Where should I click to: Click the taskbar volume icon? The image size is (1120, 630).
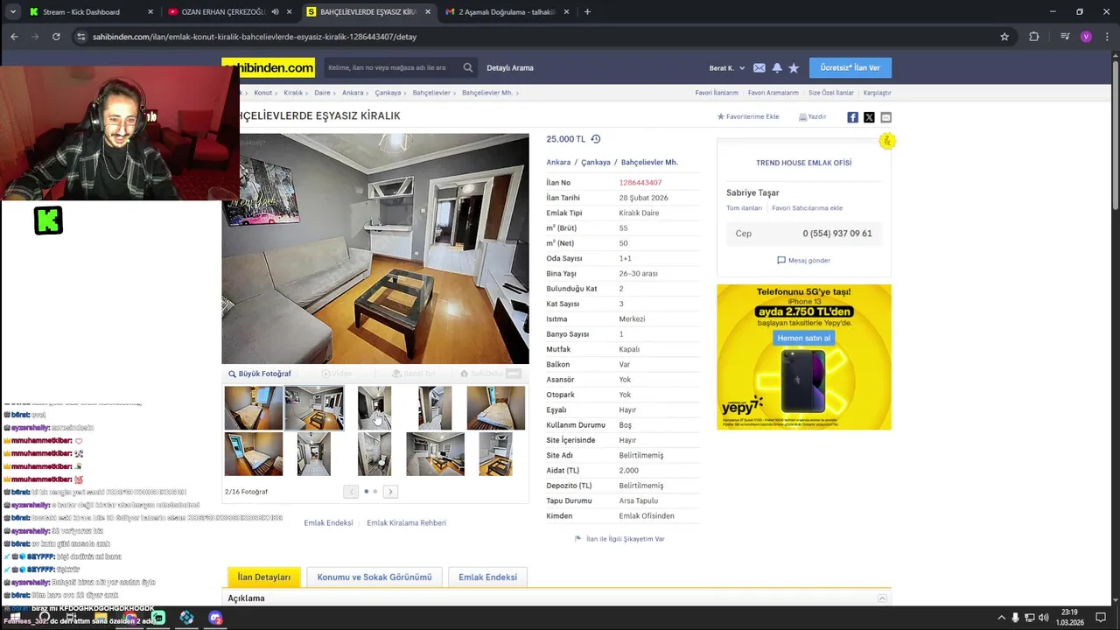[1044, 618]
